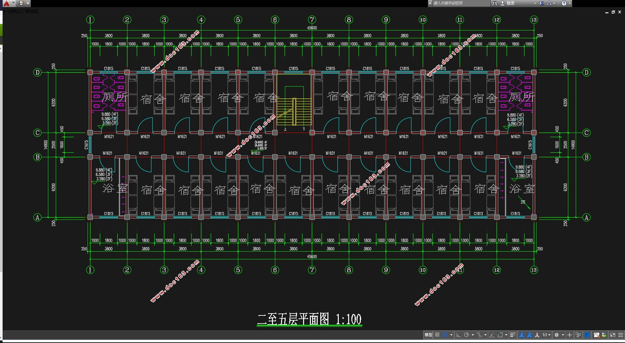
Task: Click the title text 二至五层平面图 1:100
Action: tap(309, 319)
